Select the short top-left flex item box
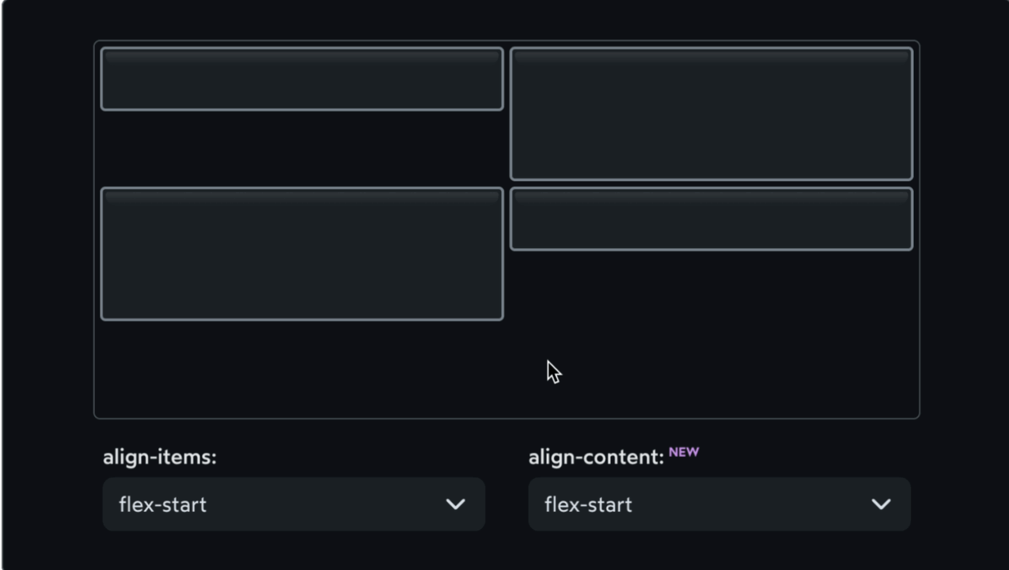This screenshot has height=570, width=1009. coord(302,79)
